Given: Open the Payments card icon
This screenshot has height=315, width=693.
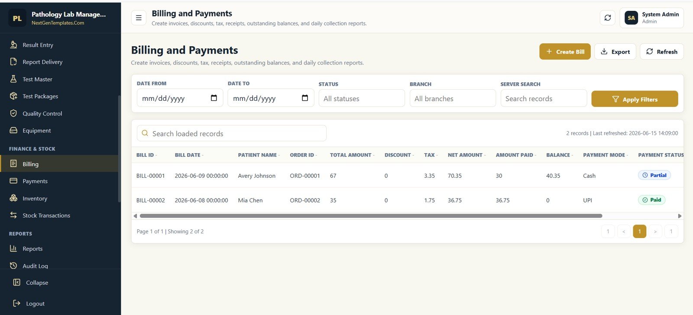Looking at the screenshot, I should pos(13,181).
